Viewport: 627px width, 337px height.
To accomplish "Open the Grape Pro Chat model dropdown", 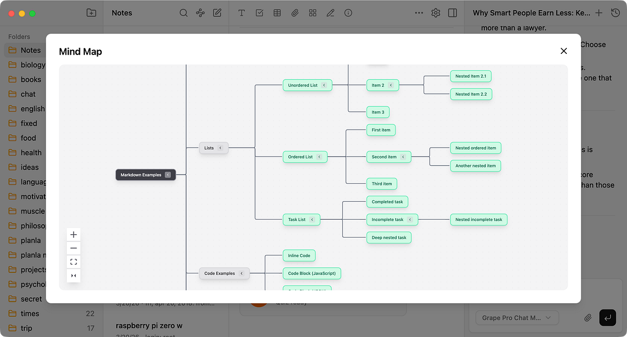I will point(517,318).
